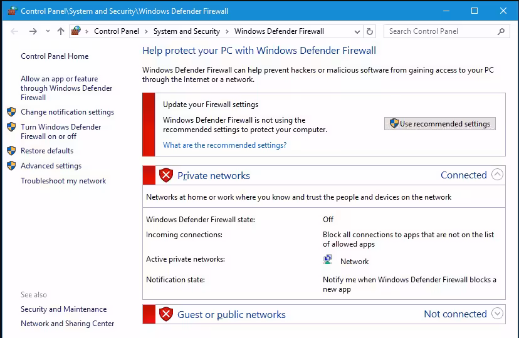Open the address bar history dropdown

357,31
